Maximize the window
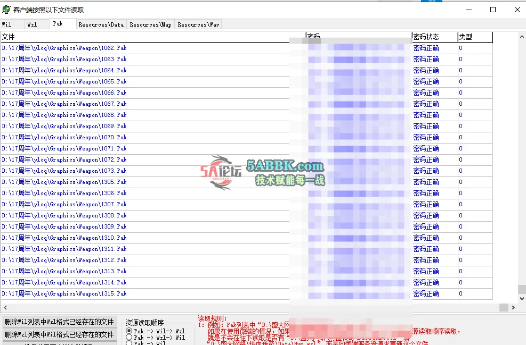 point(493,10)
